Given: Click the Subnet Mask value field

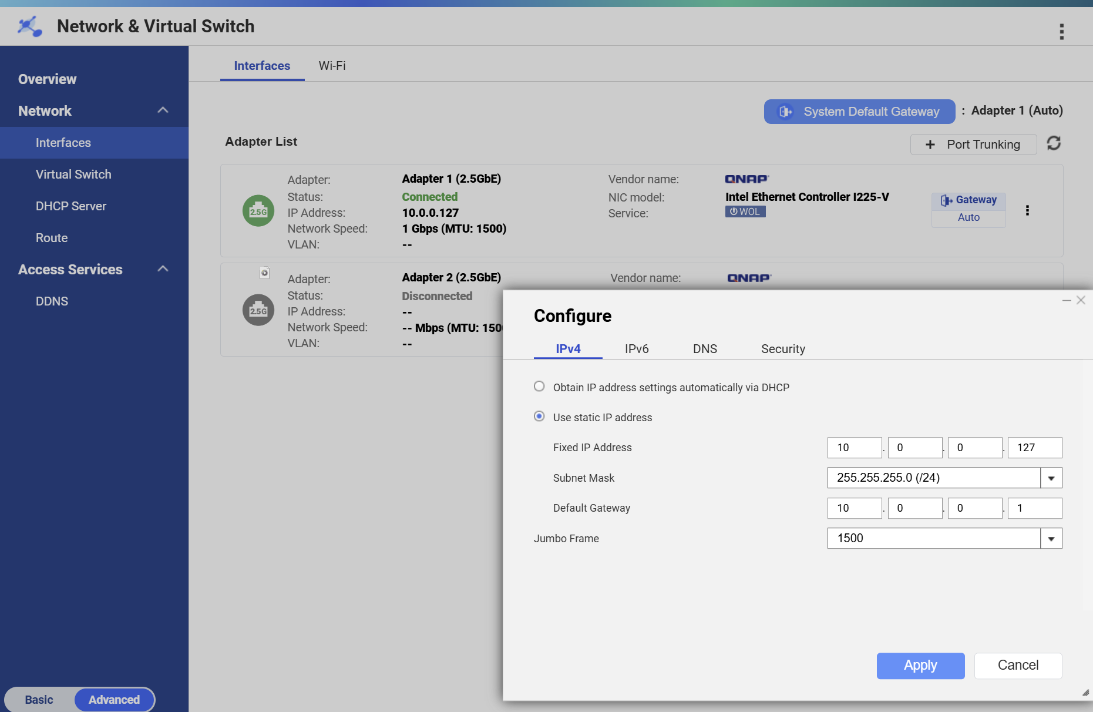Looking at the screenshot, I should click(x=934, y=478).
